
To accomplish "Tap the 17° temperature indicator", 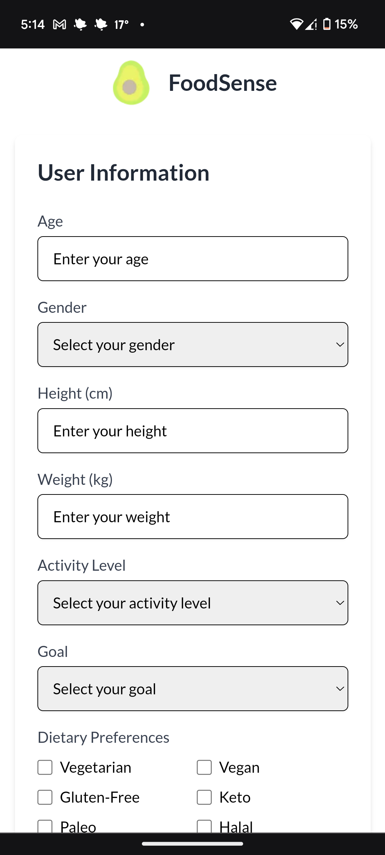I will (x=121, y=25).
